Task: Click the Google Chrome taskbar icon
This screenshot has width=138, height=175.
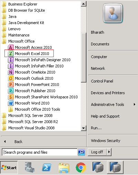Action: (81, 167)
